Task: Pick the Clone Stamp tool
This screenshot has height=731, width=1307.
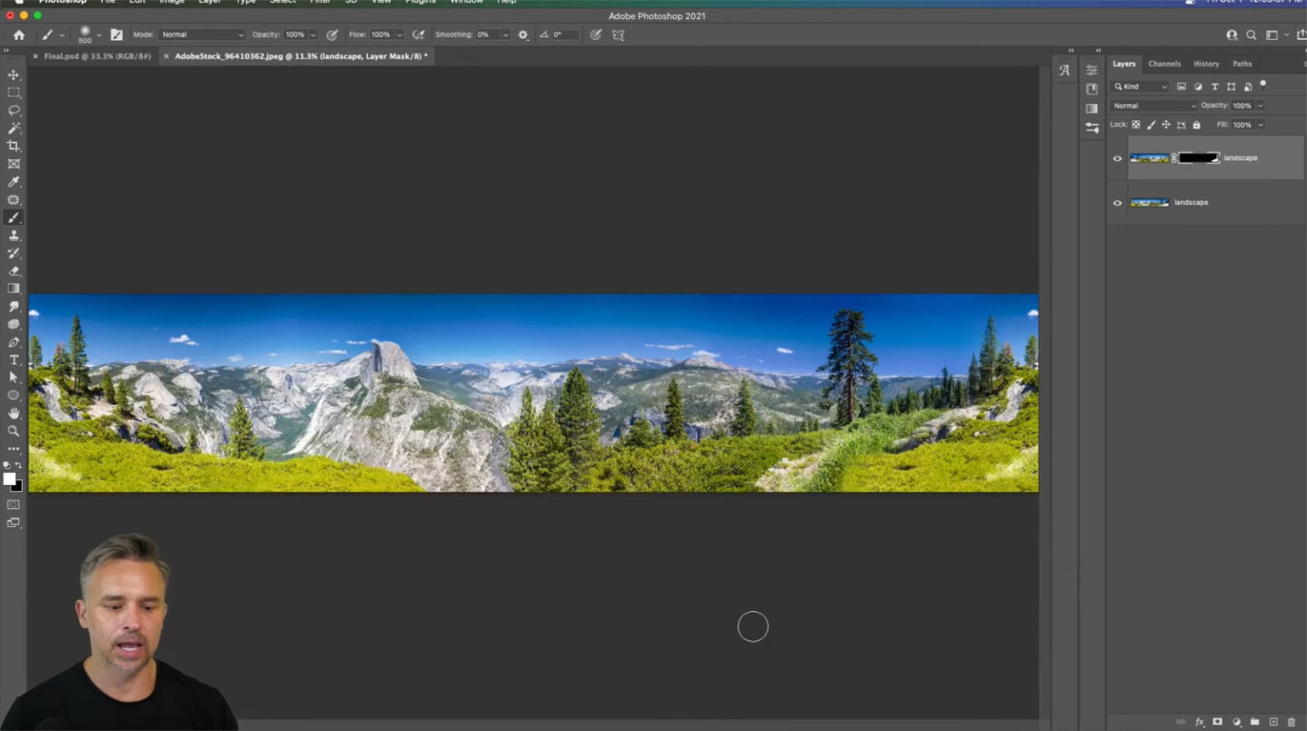Action: pyautogui.click(x=13, y=235)
